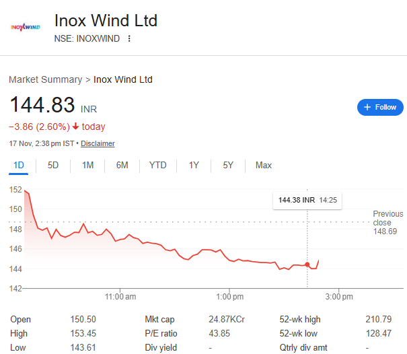The height and width of the screenshot is (354, 407).
Task: Click the red data point on chart
Action: pyautogui.click(x=307, y=264)
